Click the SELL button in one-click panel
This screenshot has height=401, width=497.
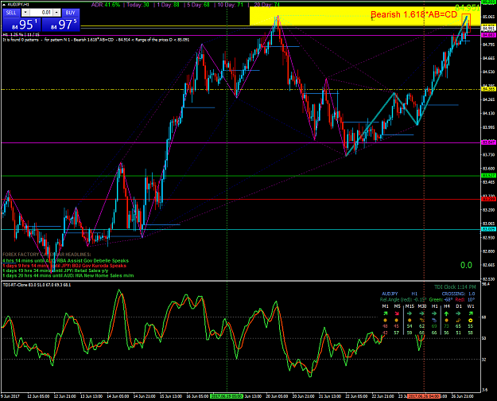tap(11, 13)
